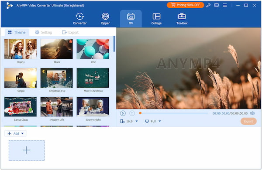This screenshot has height=170, width=262.
Task: Expand the Add dropdown arrow
Action: [x=23, y=133]
